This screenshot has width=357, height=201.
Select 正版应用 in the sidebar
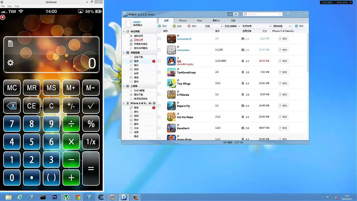point(138,40)
